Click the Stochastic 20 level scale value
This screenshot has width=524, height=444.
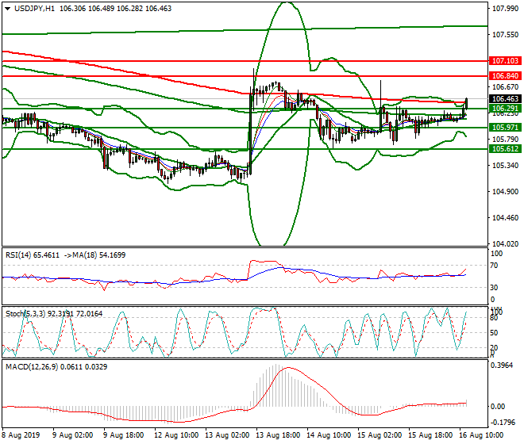click(495, 348)
